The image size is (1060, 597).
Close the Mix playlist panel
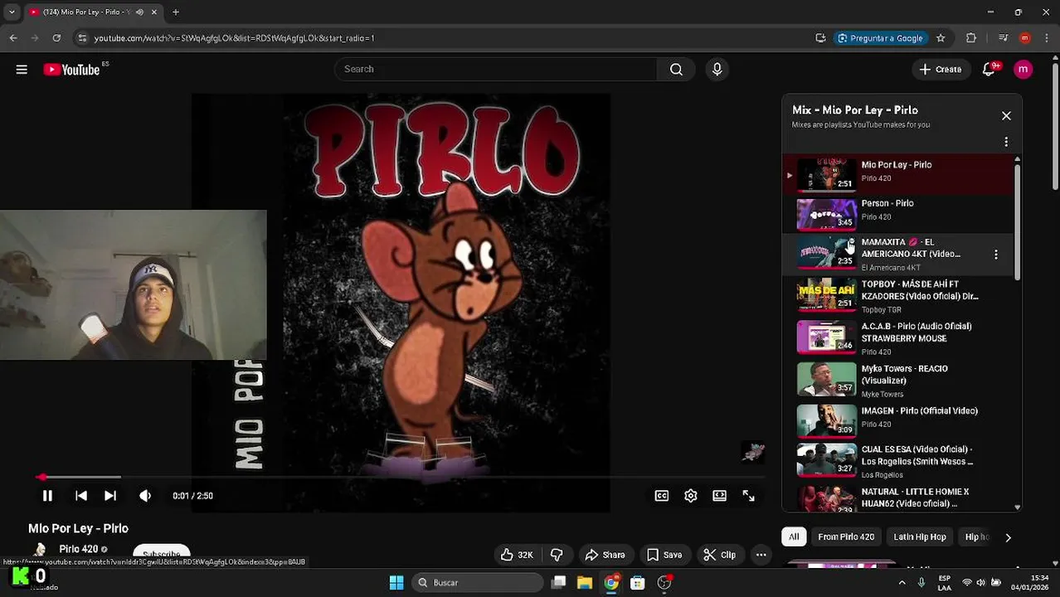1006,116
